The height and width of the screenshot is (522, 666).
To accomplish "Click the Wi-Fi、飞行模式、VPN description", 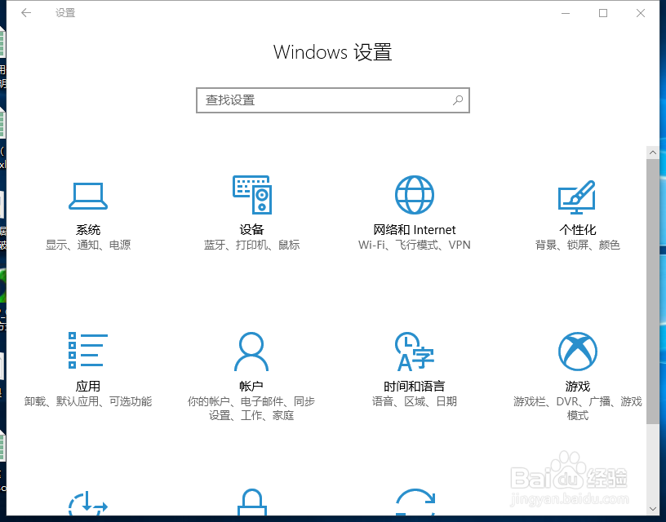I will click(415, 245).
